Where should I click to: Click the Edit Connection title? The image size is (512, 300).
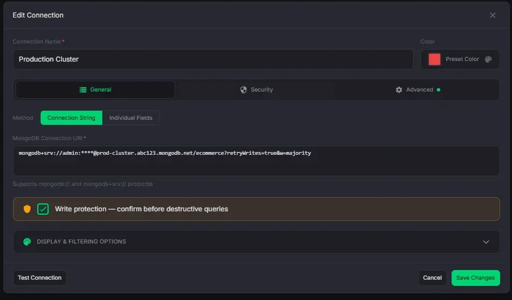[x=38, y=15]
